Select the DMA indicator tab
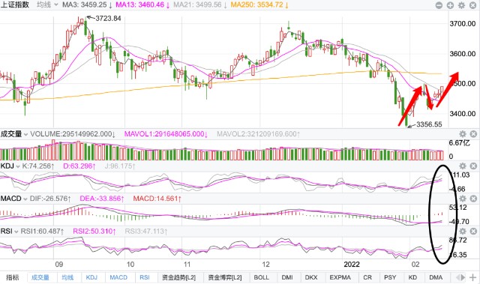This screenshot has height=284, width=480. (436, 277)
